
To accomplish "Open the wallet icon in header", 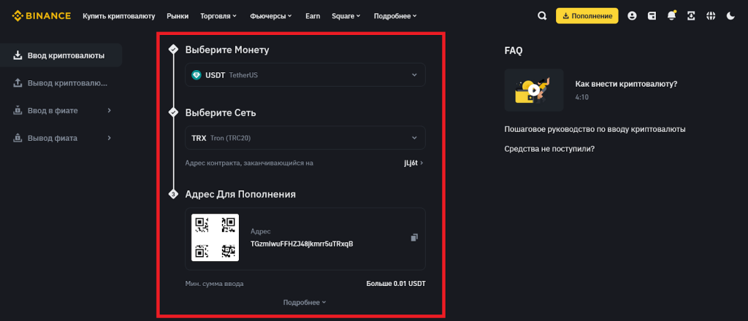I will (652, 15).
